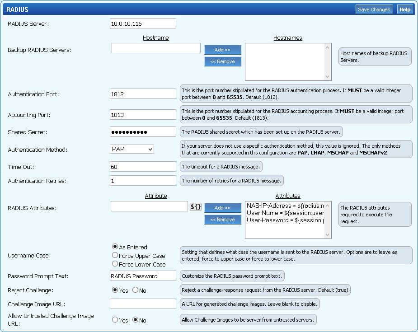The image size is (418, 332).
Task: Click the Challenge Image URL field
Action: coord(143,304)
